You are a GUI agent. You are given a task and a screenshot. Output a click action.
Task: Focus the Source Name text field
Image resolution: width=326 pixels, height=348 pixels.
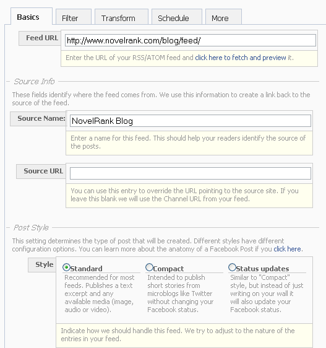pyautogui.click(x=191, y=121)
